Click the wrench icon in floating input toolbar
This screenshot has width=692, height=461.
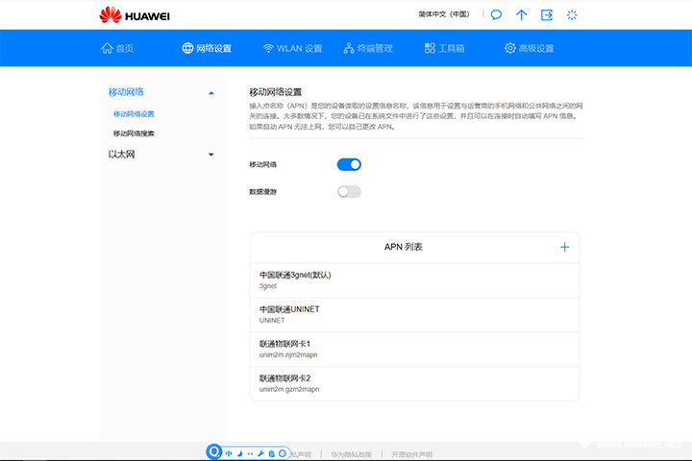[x=261, y=452]
